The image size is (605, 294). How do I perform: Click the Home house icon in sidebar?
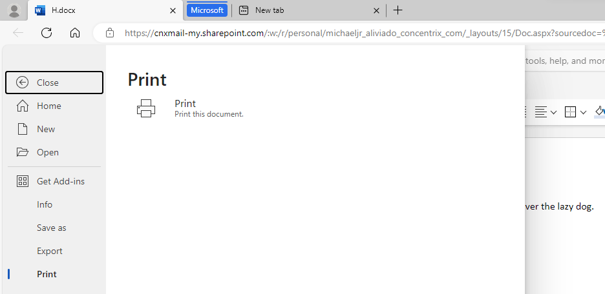pos(23,106)
